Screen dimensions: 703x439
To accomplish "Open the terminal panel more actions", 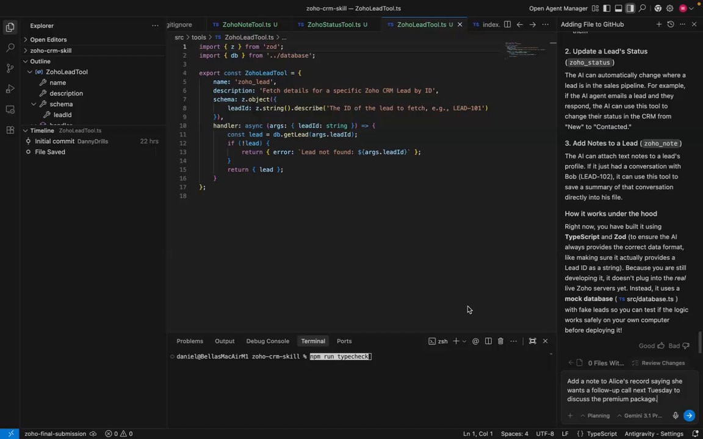I will (513, 341).
